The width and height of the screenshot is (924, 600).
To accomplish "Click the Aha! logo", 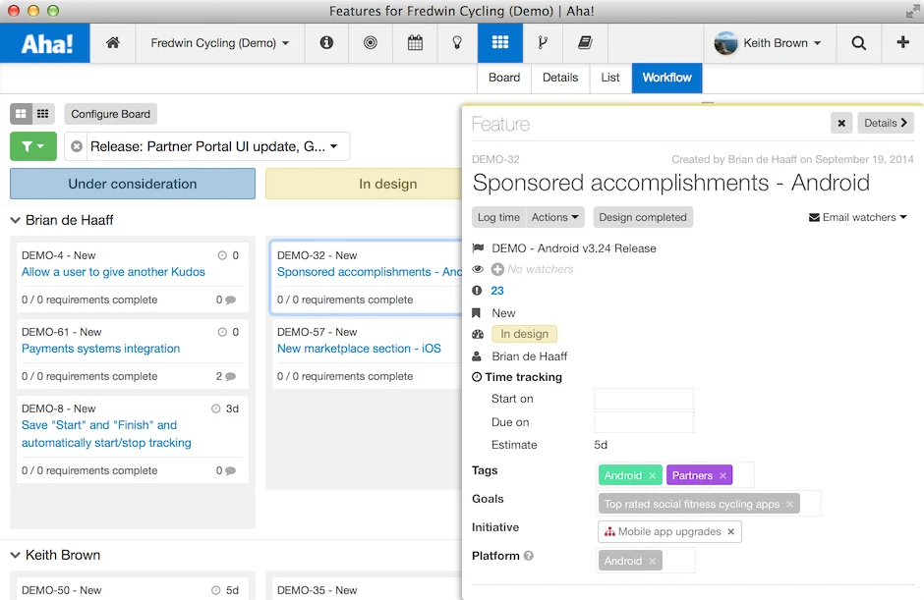I will 45,43.
